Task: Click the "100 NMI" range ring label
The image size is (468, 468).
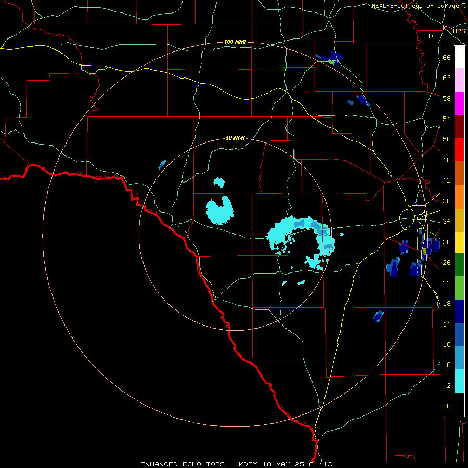Action: coord(235,42)
